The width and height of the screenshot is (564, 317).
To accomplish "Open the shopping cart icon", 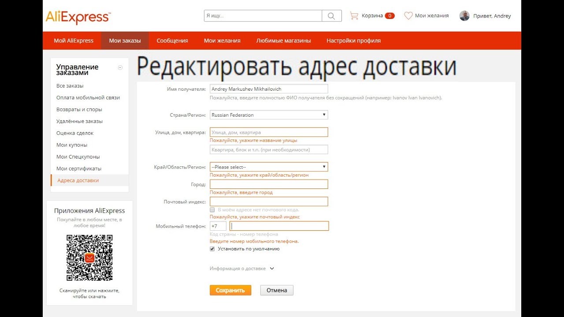I will [x=354, y=16].
